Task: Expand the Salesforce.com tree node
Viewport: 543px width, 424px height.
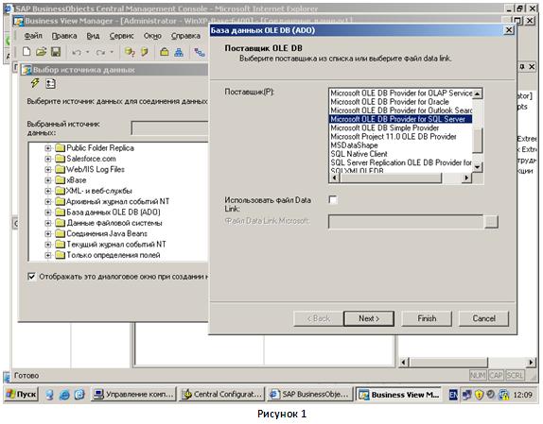Action: [48, 159]
